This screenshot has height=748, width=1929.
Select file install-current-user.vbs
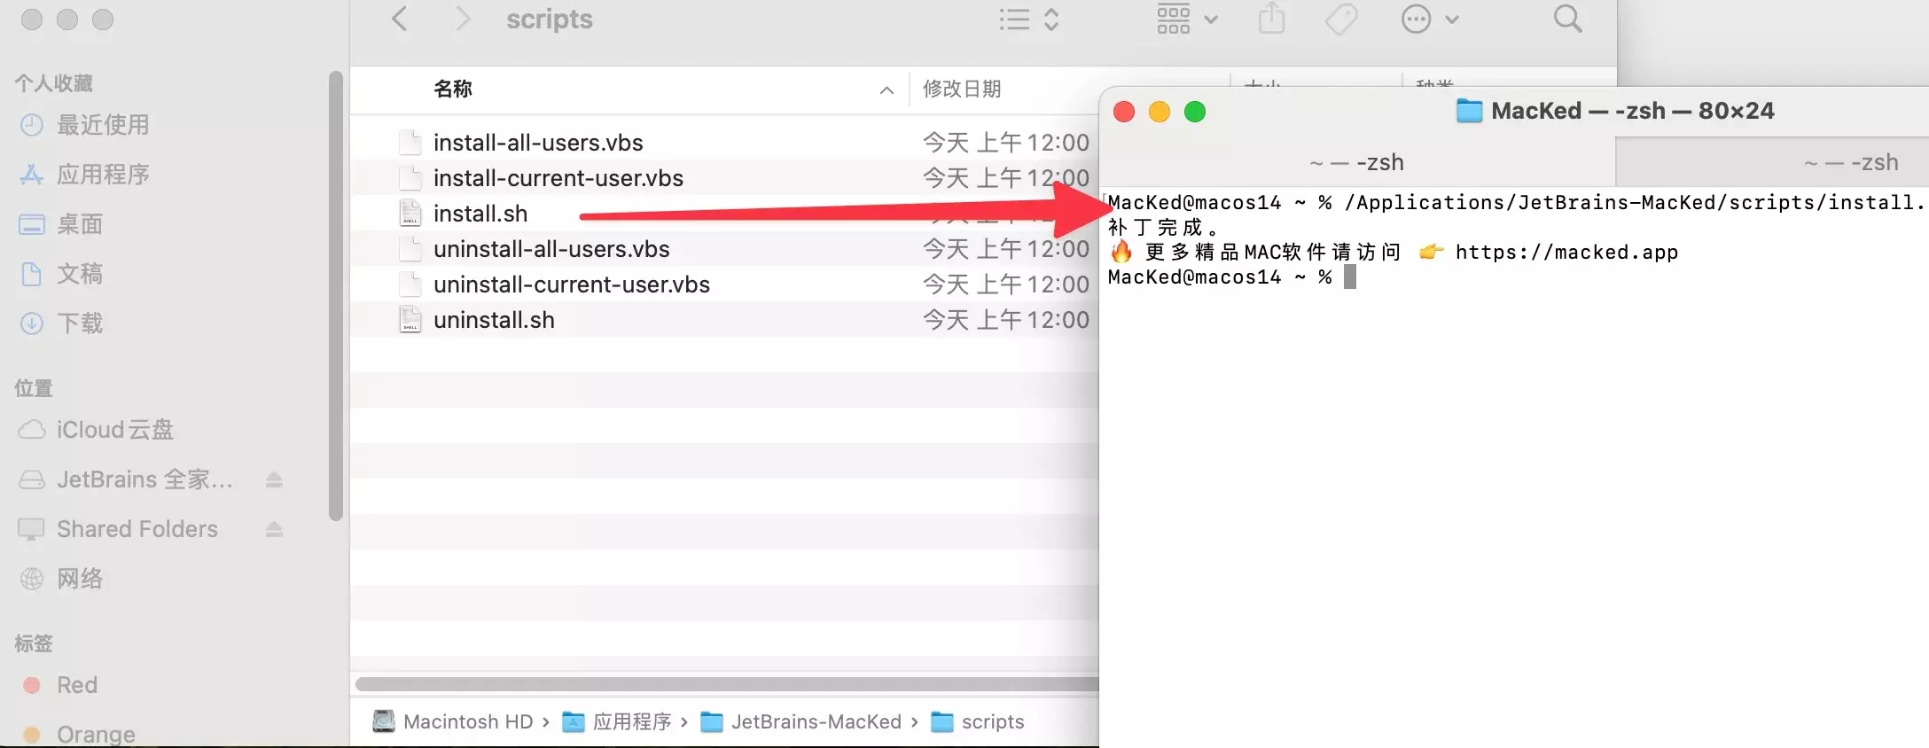point(558,178)
